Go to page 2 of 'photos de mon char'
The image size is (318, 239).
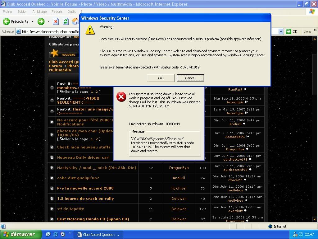coord(97,139)
